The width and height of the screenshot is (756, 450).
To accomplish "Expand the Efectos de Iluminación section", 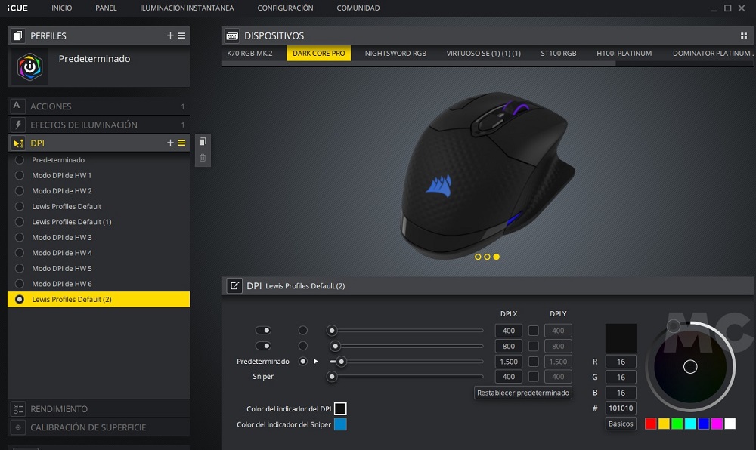I will [98, 125].
